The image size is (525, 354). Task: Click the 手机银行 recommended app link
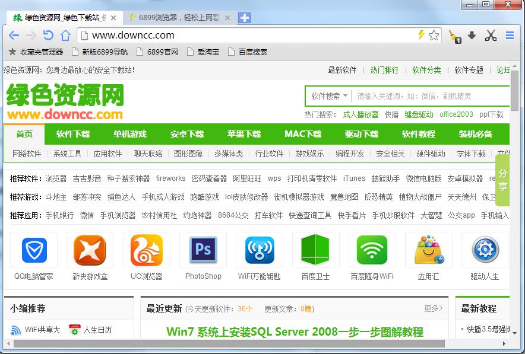click(59, 216)
